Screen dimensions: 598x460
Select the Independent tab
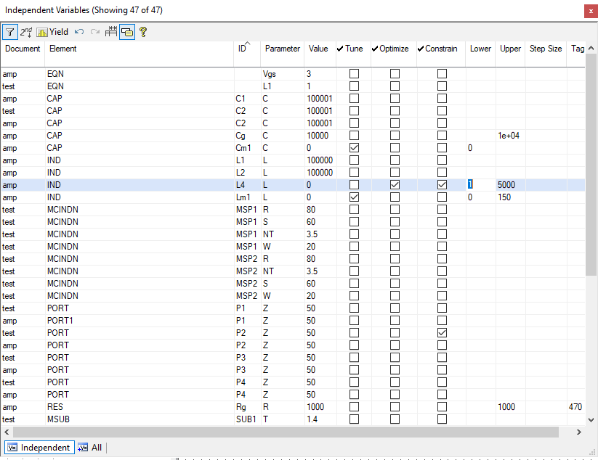39,448
